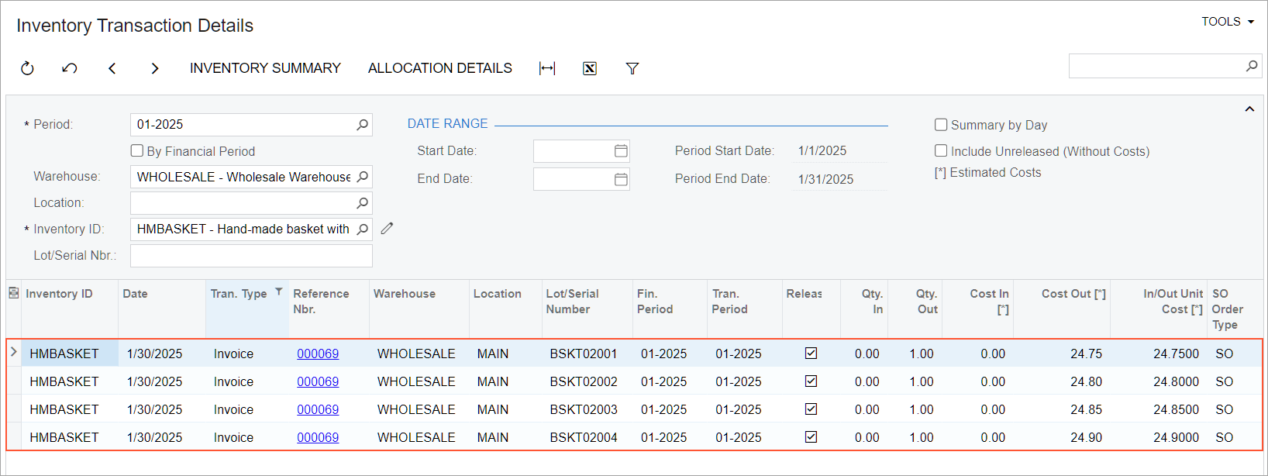Open ALLOCATION DETAILS from the toolbar

[439, 68]
